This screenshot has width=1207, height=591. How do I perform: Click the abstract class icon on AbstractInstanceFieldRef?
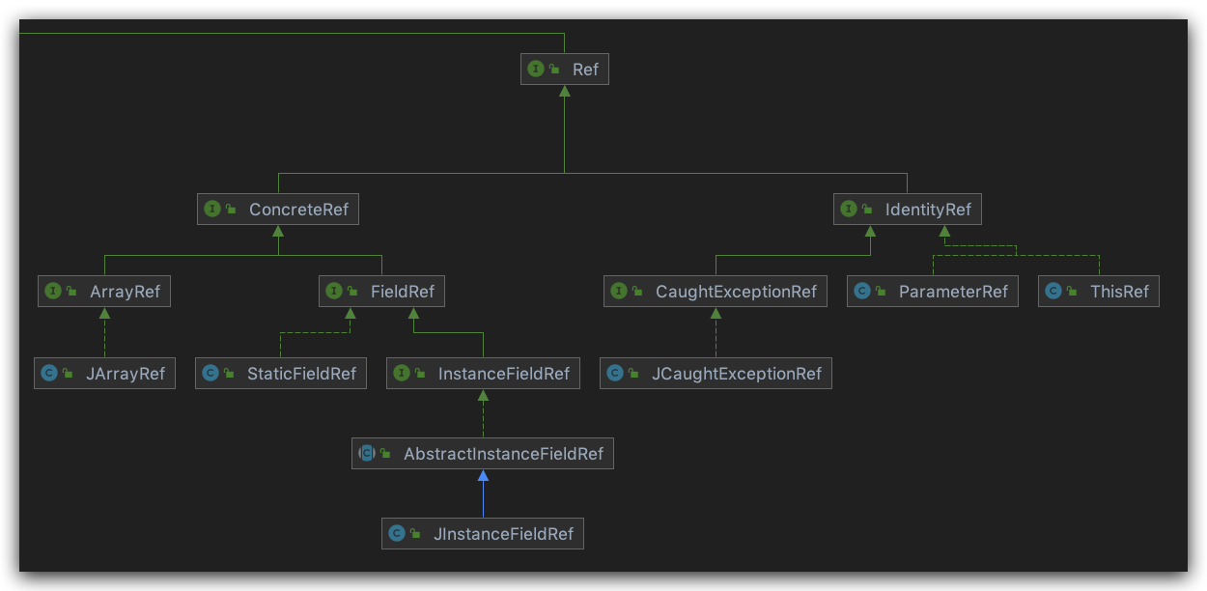tap(367, 453)
